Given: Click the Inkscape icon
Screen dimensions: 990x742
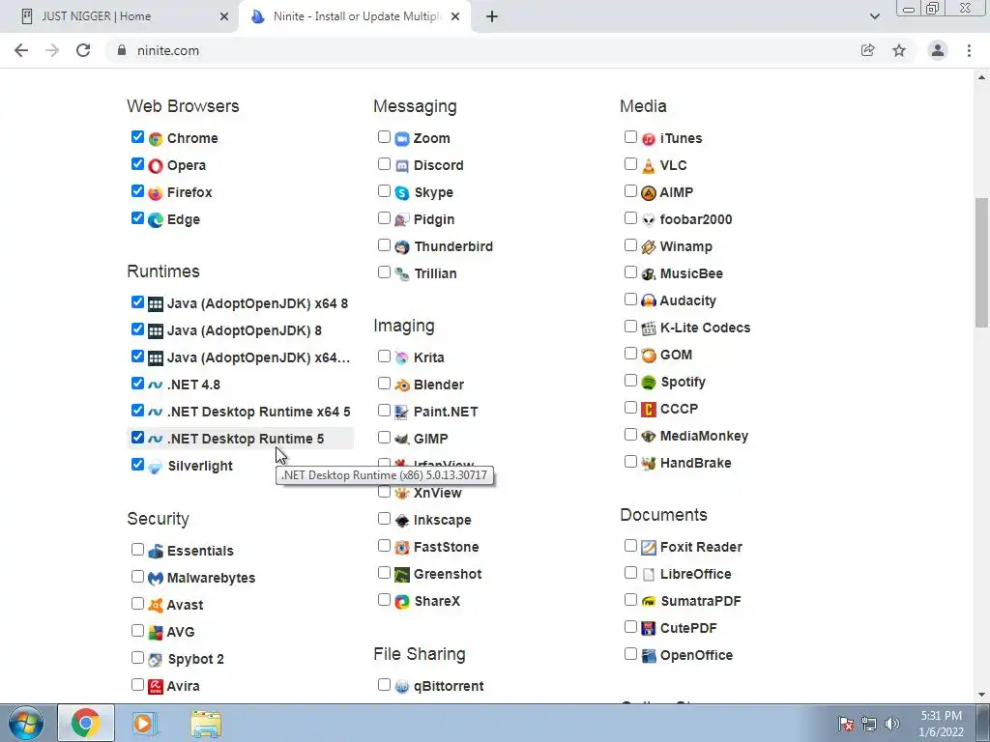Looking at the screenshot, I should (x=401, y=520).
